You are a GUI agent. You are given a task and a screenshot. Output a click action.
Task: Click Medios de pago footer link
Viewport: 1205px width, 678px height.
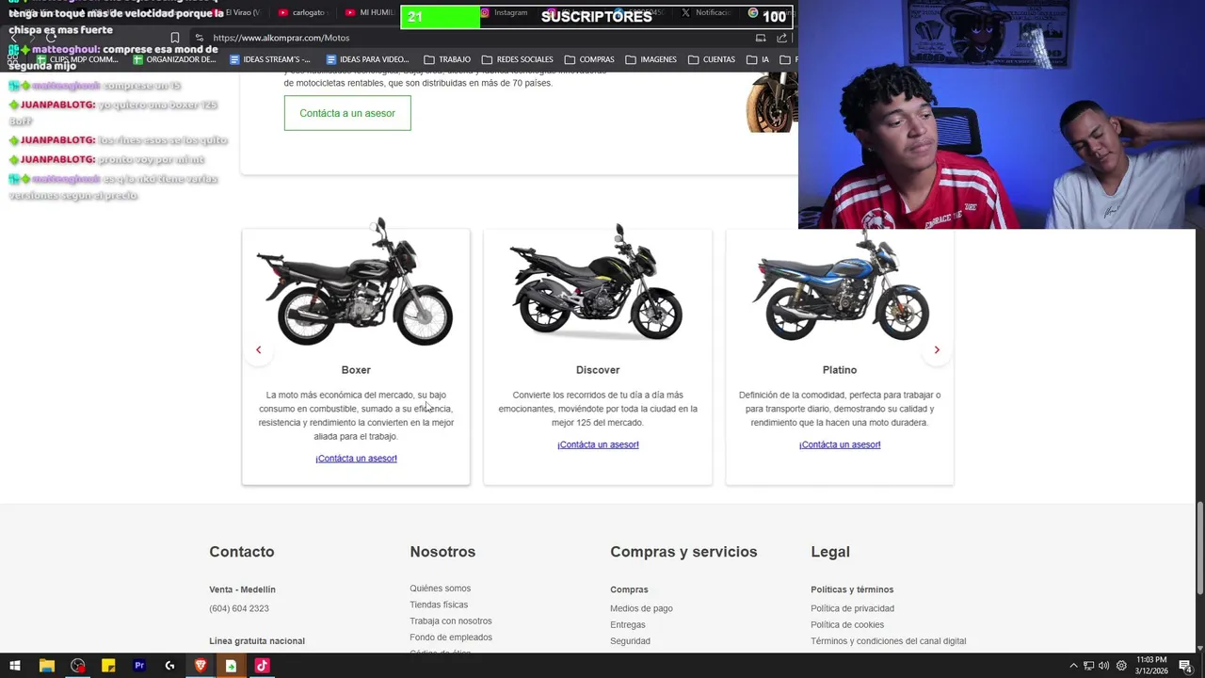(641, 608)
